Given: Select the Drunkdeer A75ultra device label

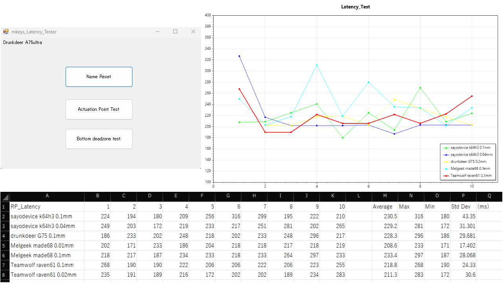Looking at the screenshot, I should pyautogui.click(x=22, y=42).
